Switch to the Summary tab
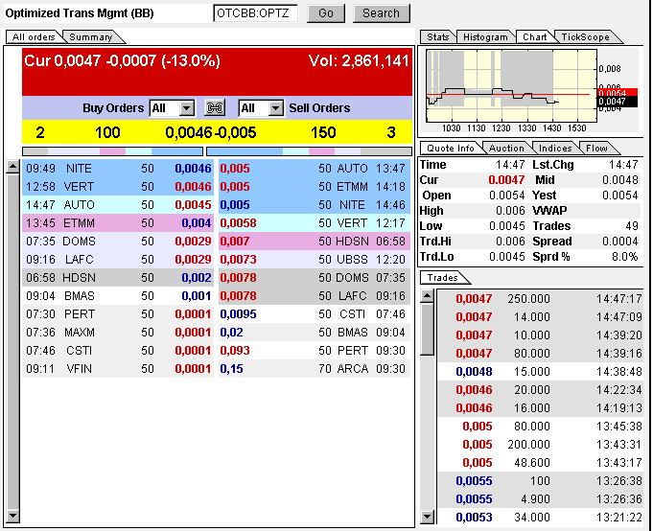The image size is (653, 531). click(91, 37)
